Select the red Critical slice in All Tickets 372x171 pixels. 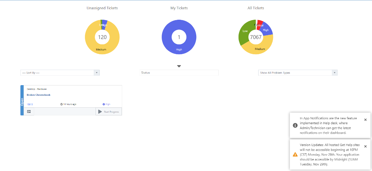click(x=260, y=24)
